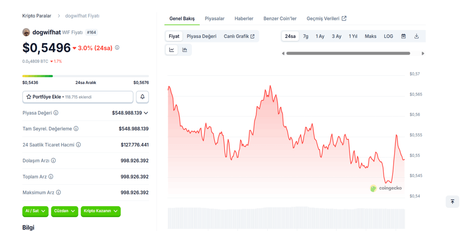Open the Cüzdan dropdown menu
The image size is (462, 231).
point(64,211)
